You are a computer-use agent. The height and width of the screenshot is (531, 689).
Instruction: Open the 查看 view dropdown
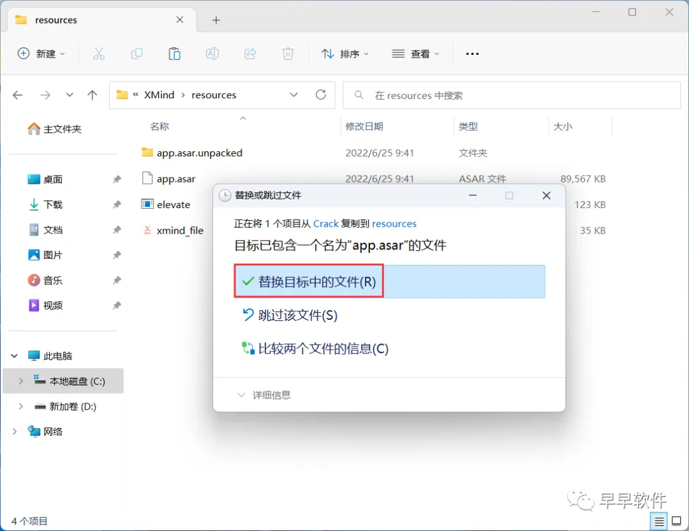(415, 54)
